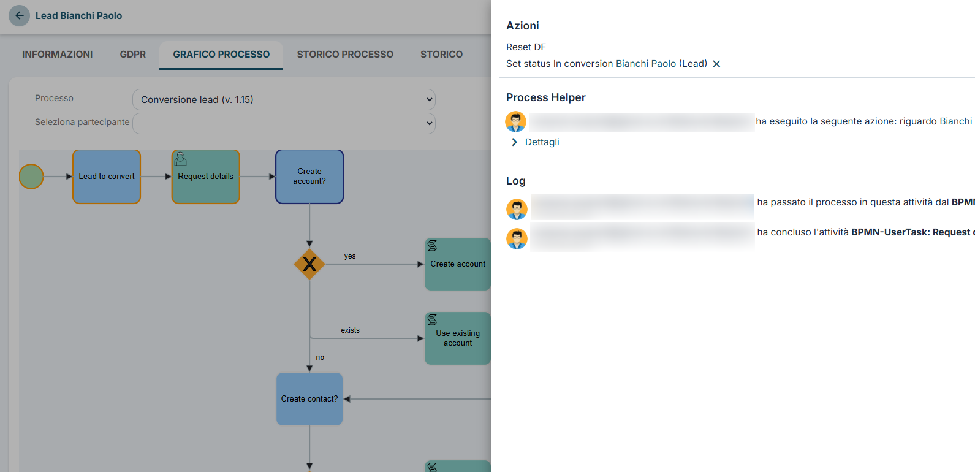Click the second avatar in the Log section
Viewport: 975px width, 472px height.
point(517,238)
